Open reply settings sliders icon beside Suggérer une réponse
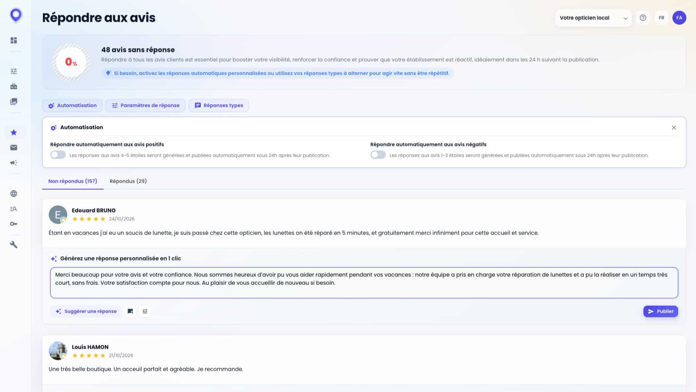Viewport: 696px width, 392px height. click(x=145, y=312)
